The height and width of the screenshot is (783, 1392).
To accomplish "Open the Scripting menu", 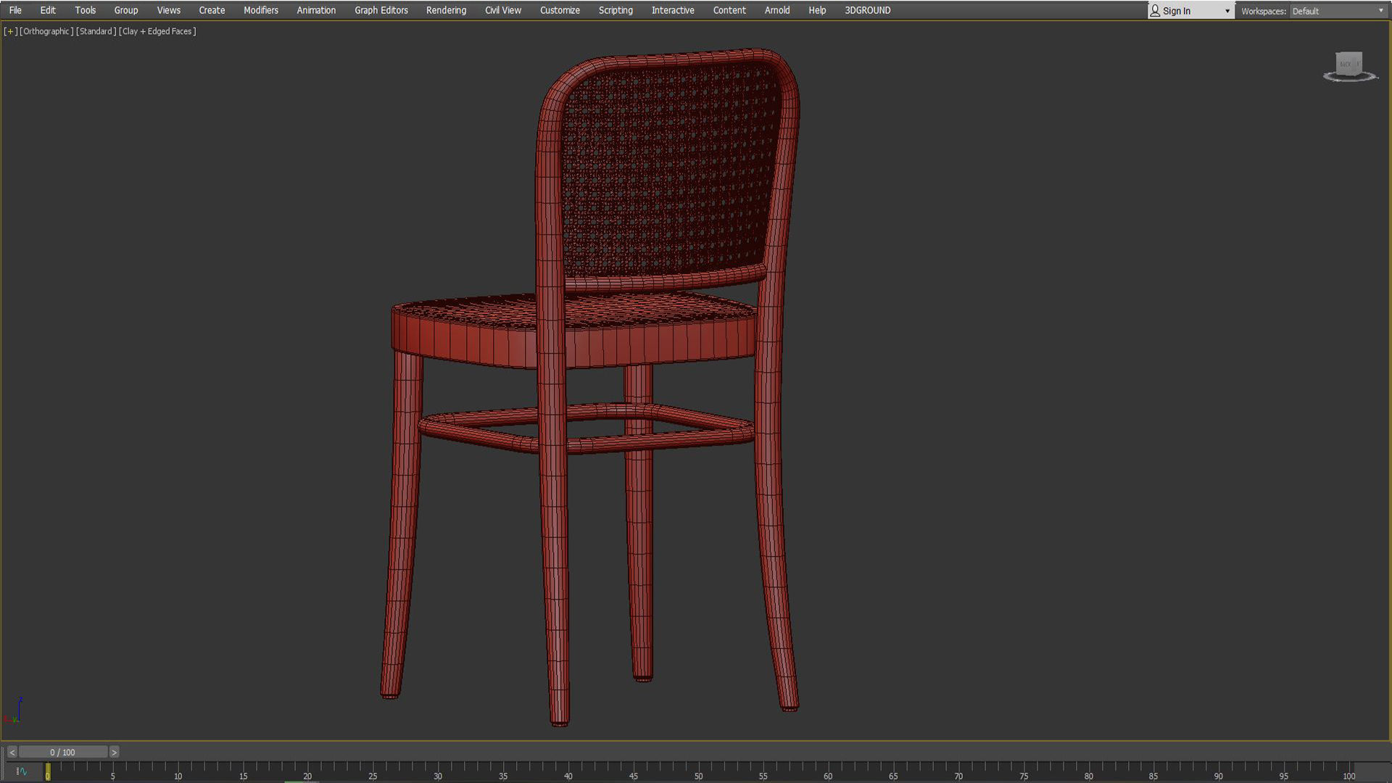I will click(x=616, y=10).
